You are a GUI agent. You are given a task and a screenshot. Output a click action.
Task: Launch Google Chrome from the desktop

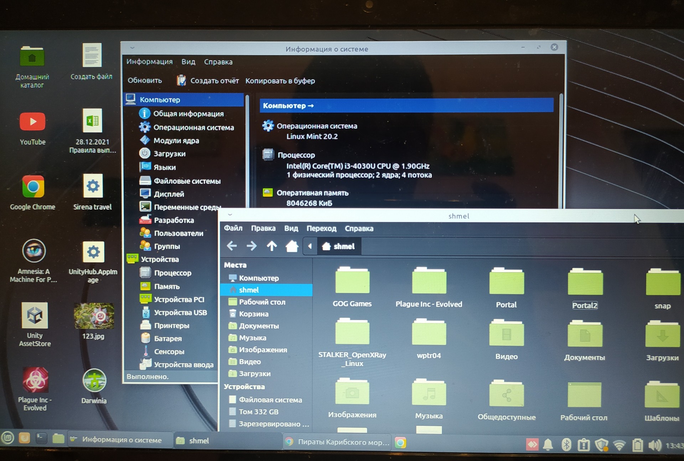(x=33, y=192)
